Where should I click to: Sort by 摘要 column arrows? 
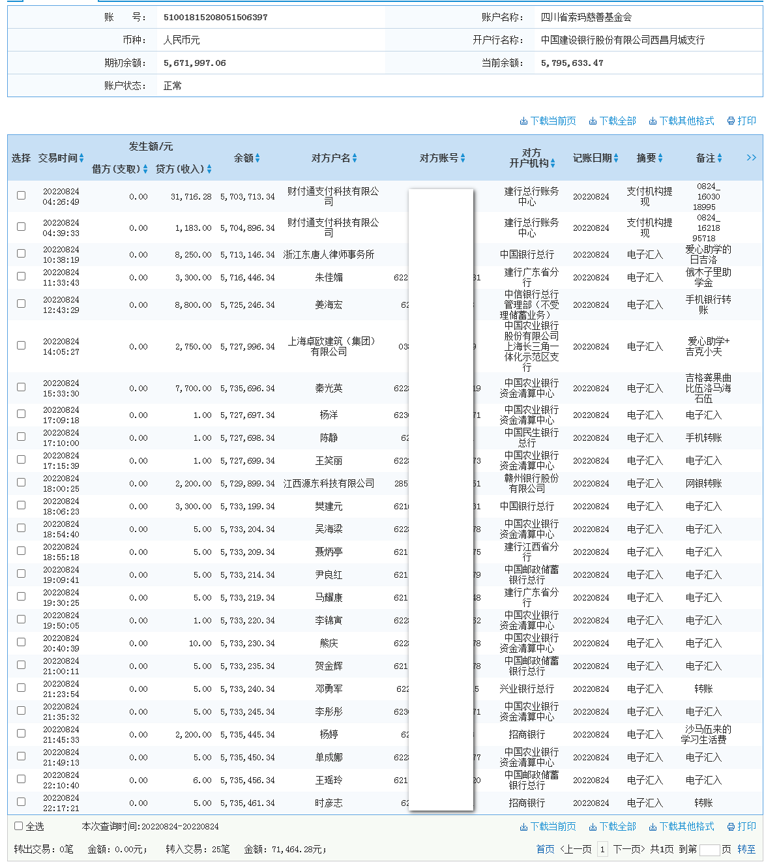pos(661,158)
